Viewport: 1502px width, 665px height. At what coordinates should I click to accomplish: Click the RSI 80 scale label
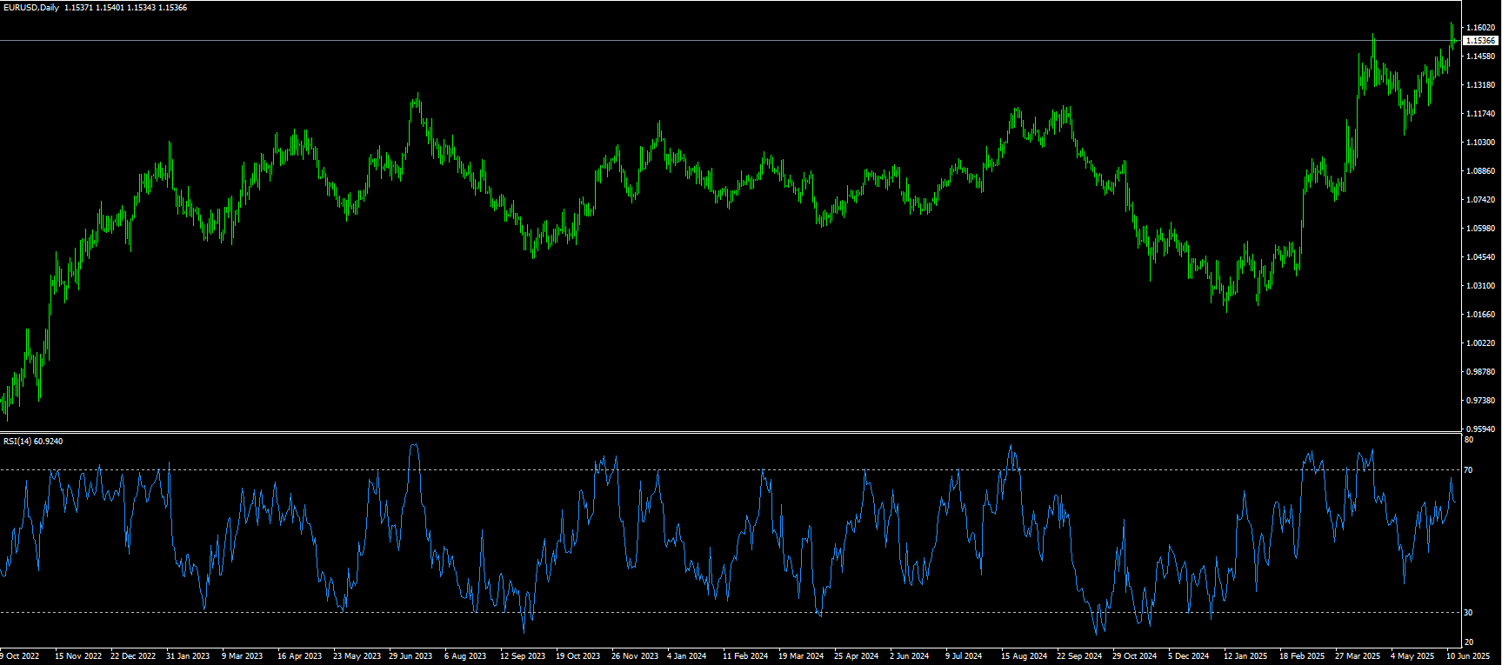[x=1468, y=440]
